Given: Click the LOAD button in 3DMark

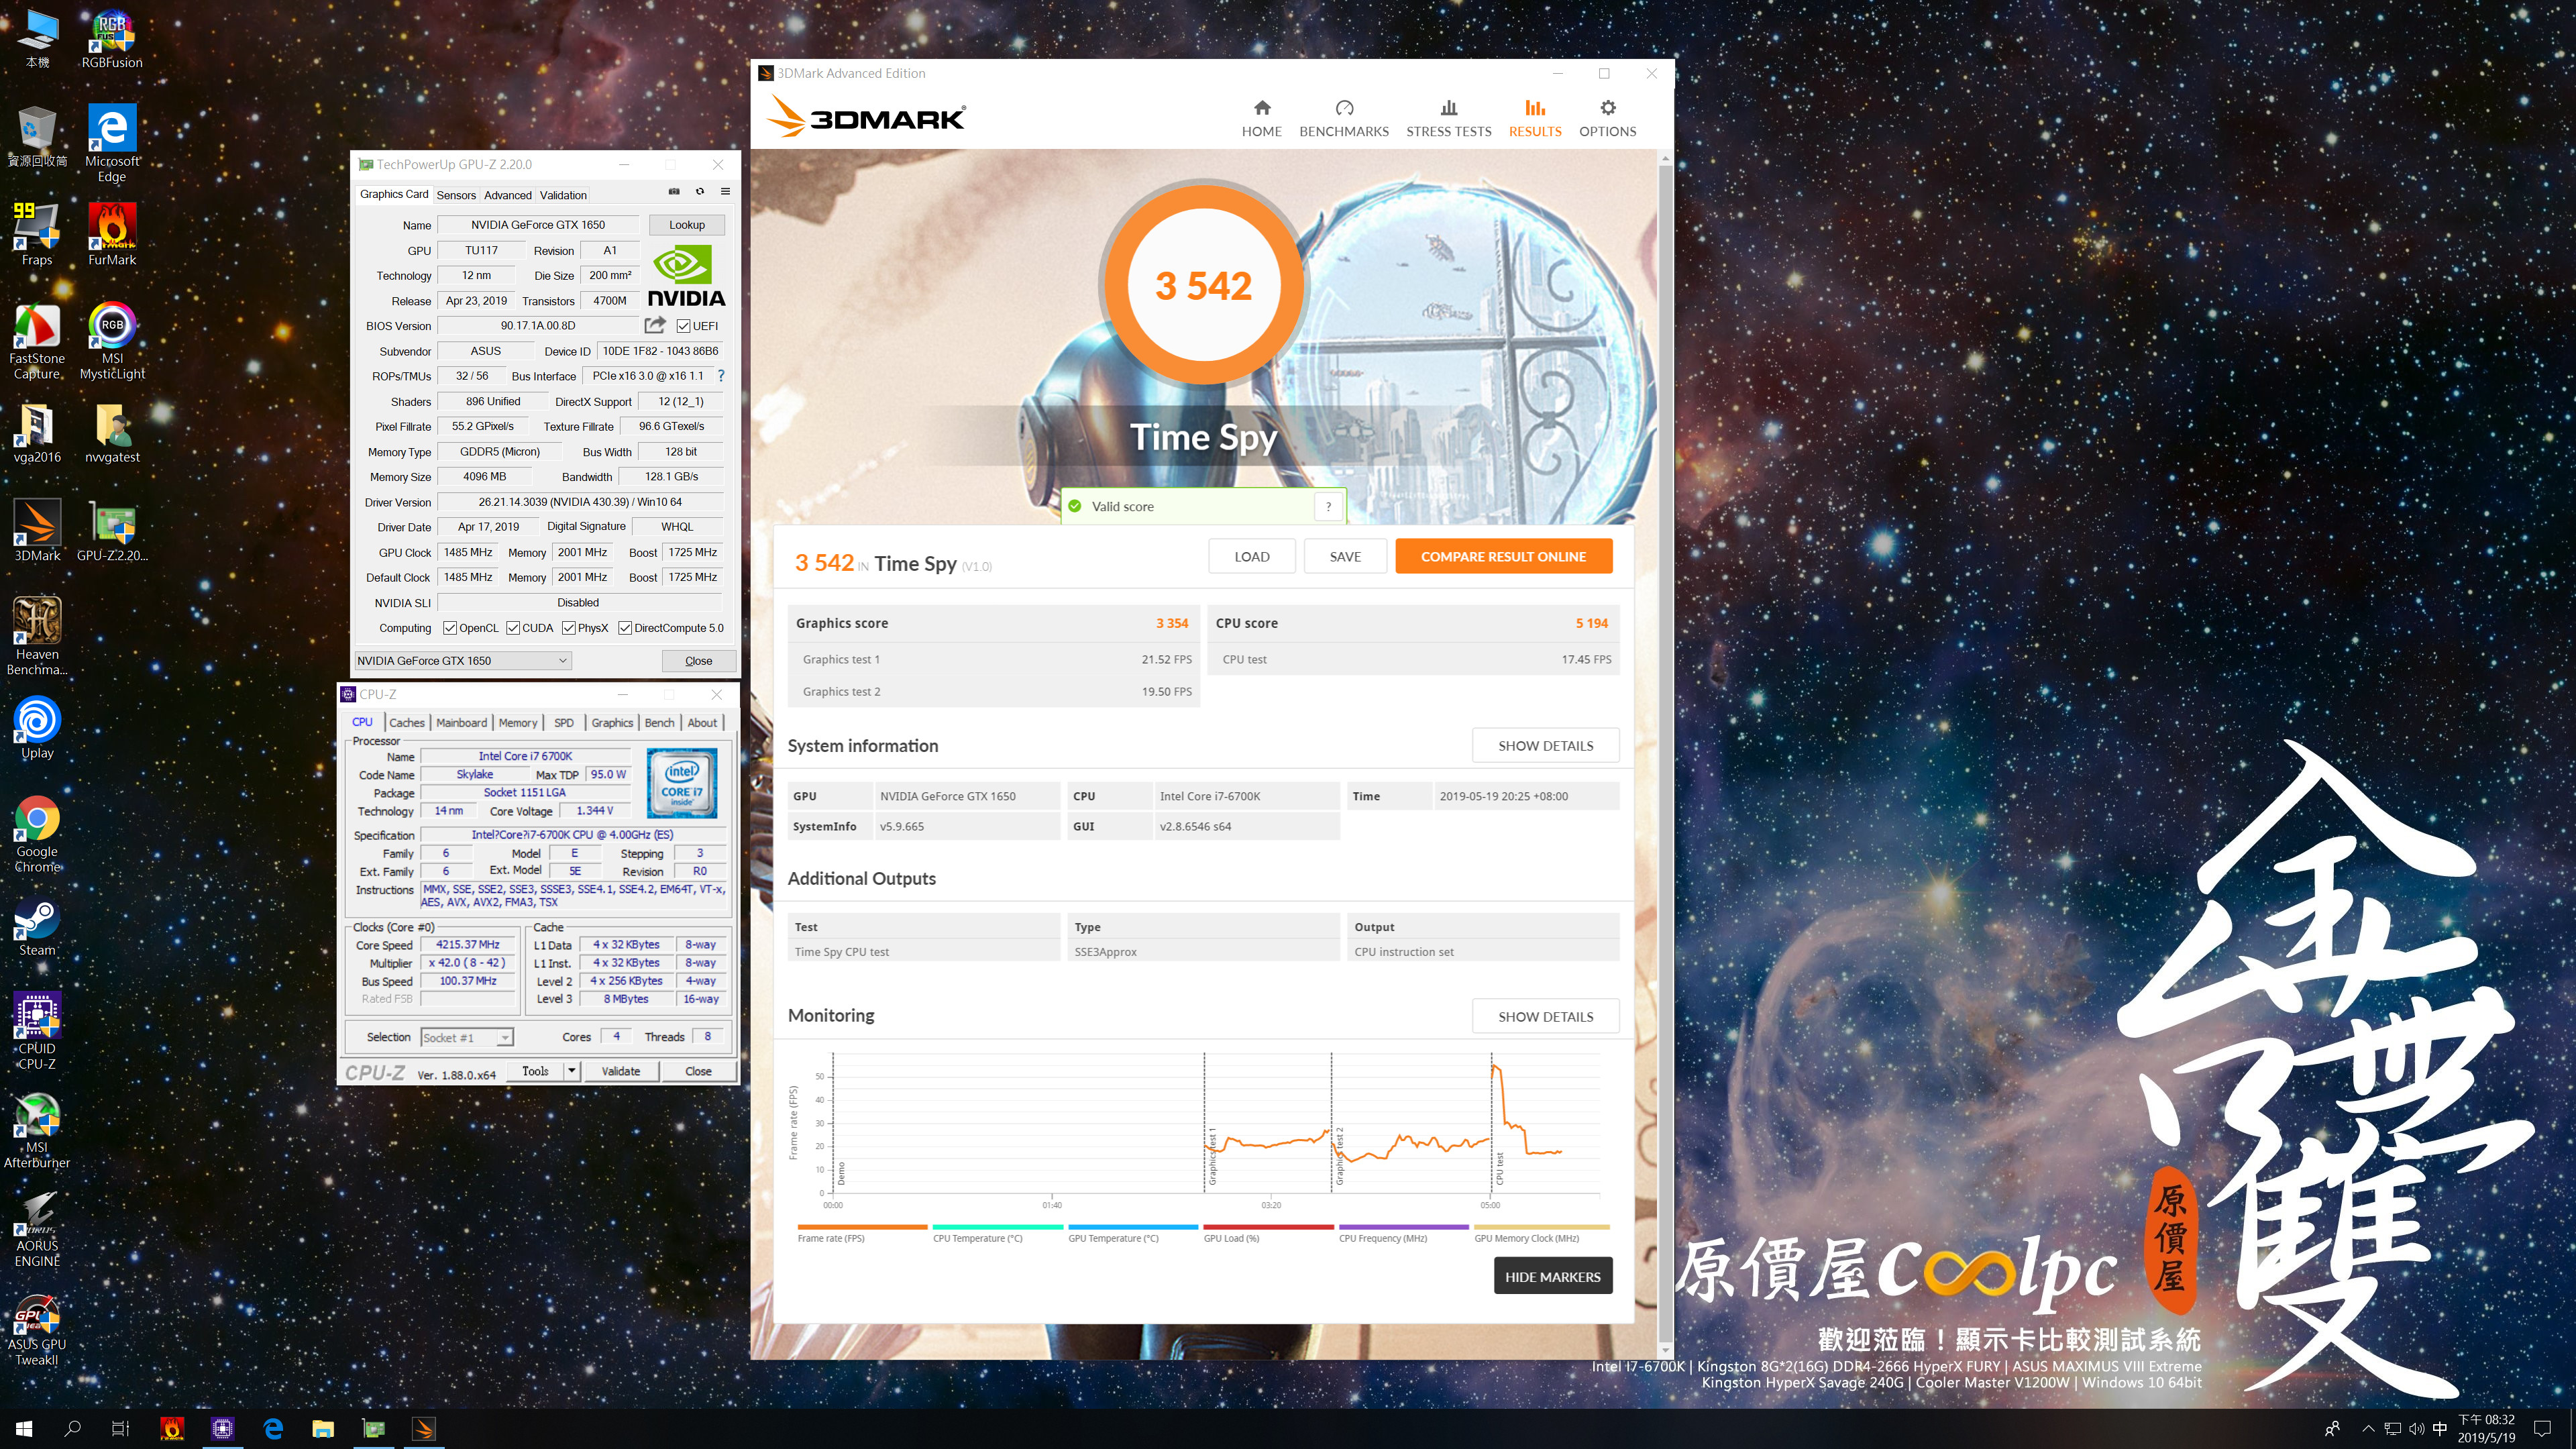Looking at the screenshot, I should 1251,557.
